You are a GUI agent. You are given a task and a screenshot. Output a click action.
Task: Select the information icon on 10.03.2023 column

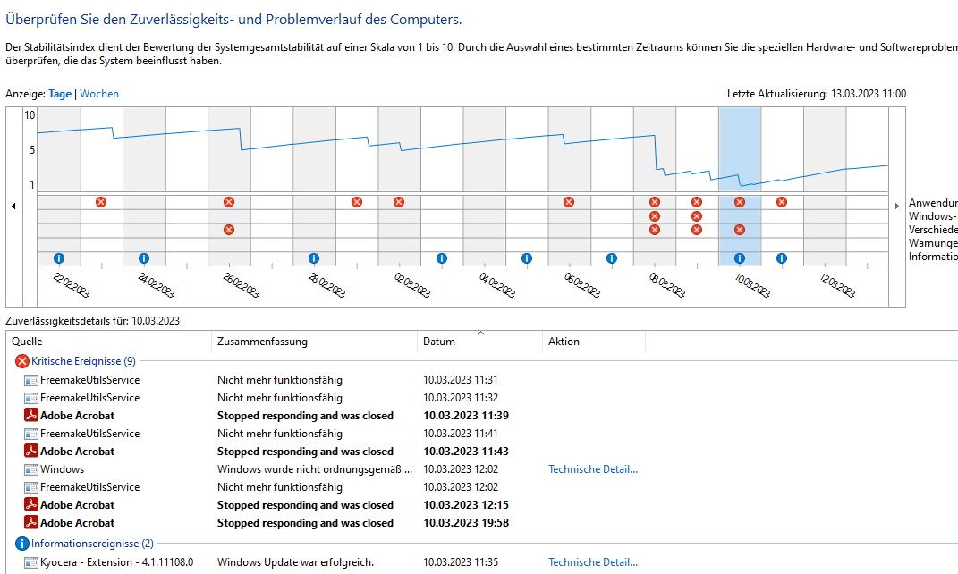[x=739, y=258]
